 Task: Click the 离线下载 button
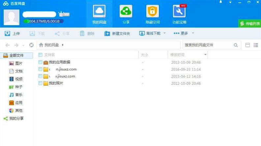pos(150,33)
